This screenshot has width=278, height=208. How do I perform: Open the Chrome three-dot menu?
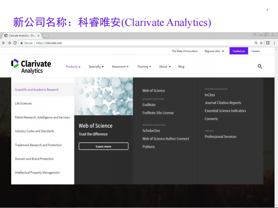(274, 43)
